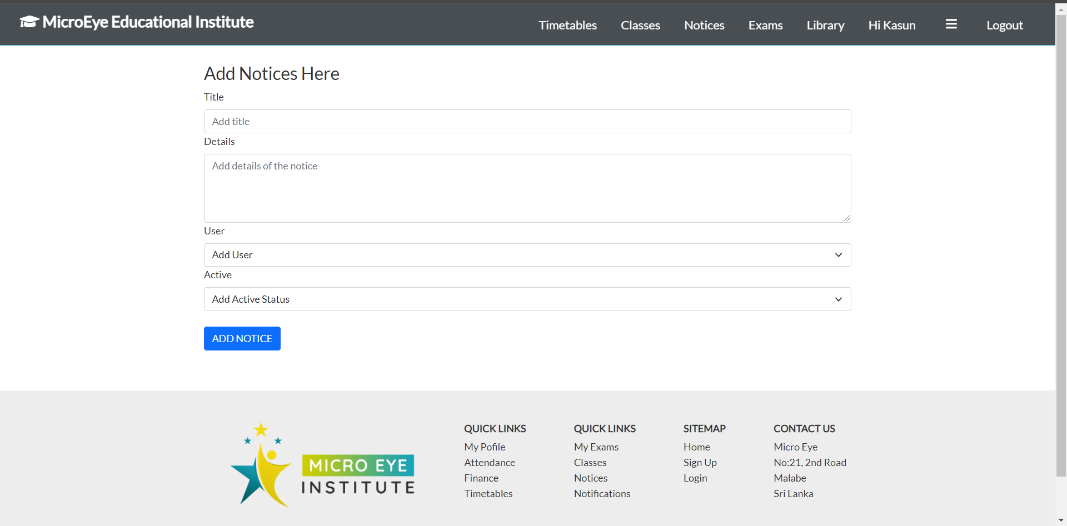Open the Library nav item
This screenshot has width=1067, height=526.
click(825, 25)
